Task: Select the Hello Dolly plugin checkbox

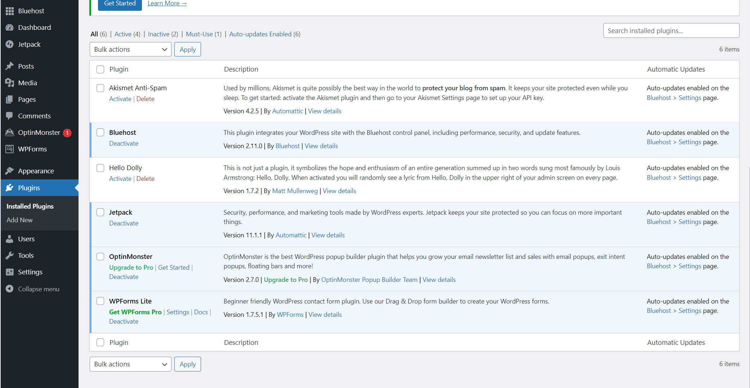Action: coord(101,168)
